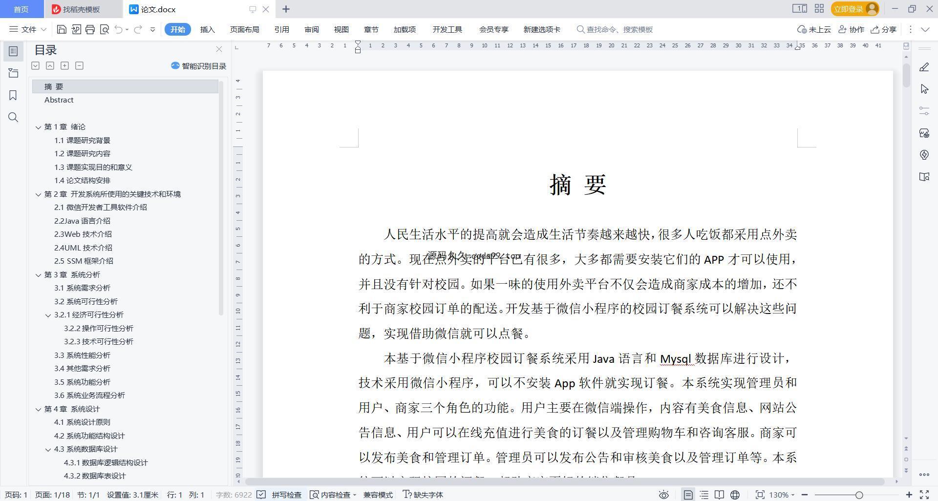Open Print Preview from quick toolbar
The width and height of the screenshot is (938, 501).
[104, 29]
